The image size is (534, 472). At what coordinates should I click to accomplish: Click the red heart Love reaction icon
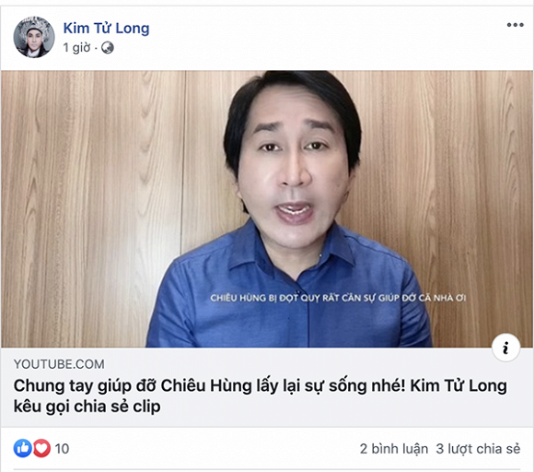pos(41,448)
